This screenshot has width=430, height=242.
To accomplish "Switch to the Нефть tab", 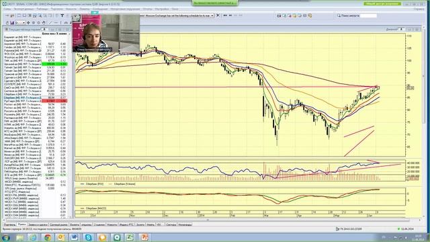I will click(x=150, y=225).
